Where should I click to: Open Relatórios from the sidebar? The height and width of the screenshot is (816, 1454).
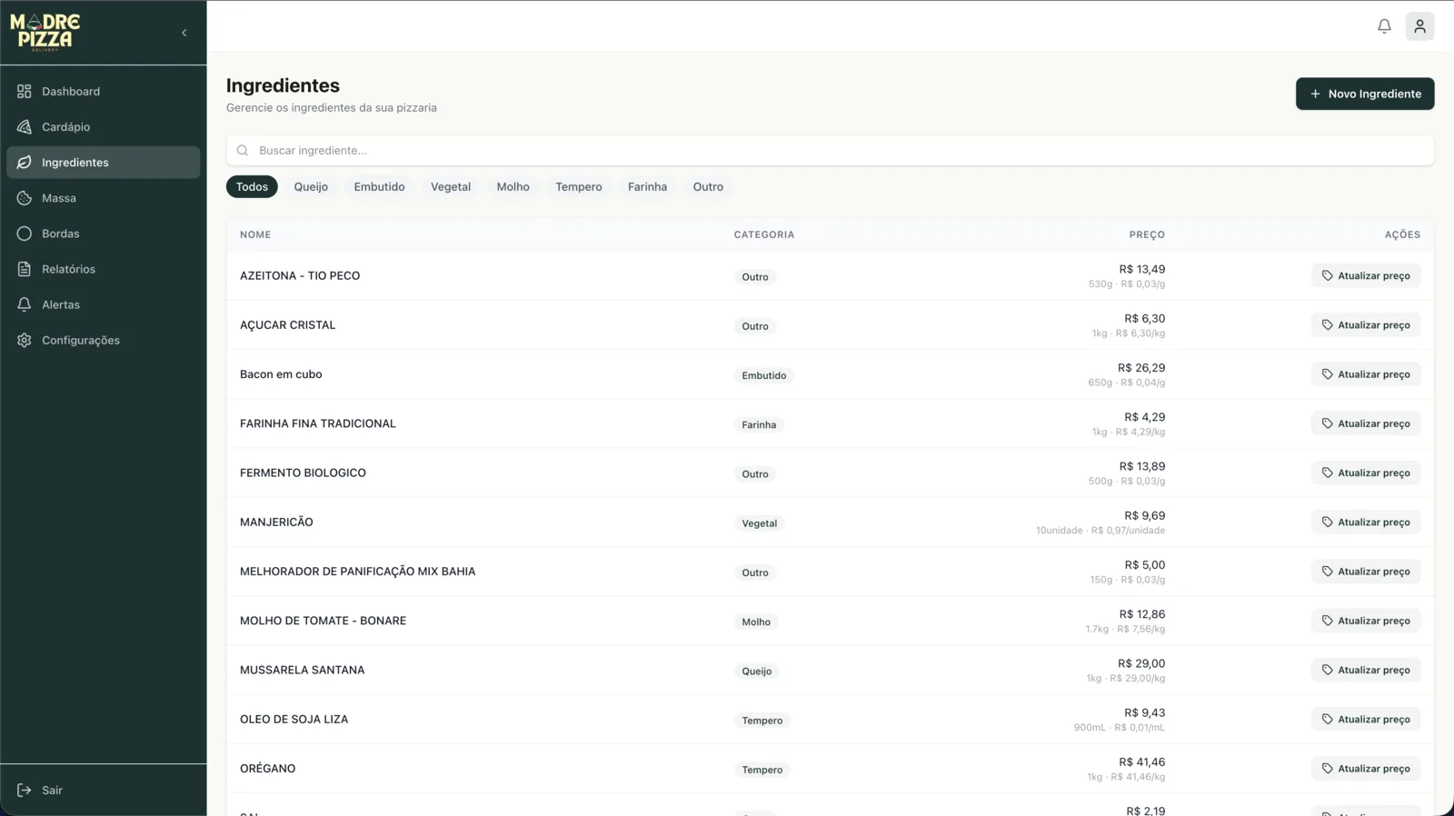click(68, 269)
